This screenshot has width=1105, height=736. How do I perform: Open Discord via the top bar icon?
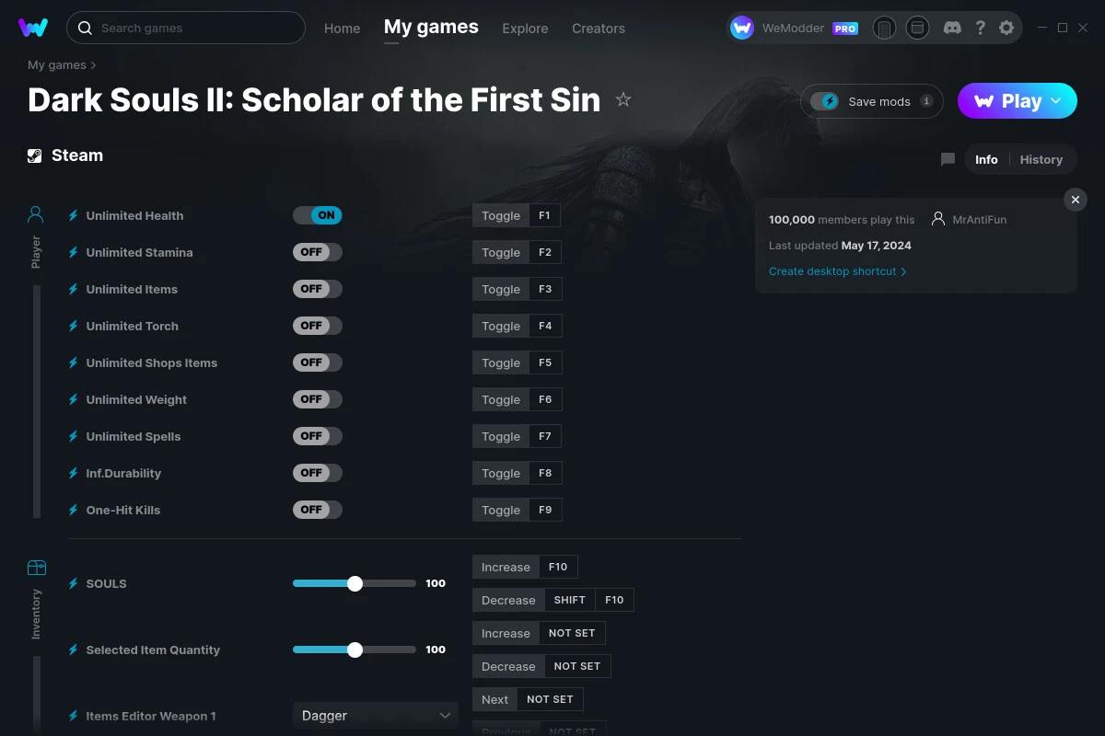click(x=952, y=28)
